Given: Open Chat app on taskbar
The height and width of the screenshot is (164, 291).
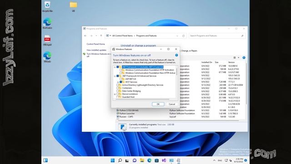Looking at the screenshot, I should pyautogui.click(x=135, y=160).
